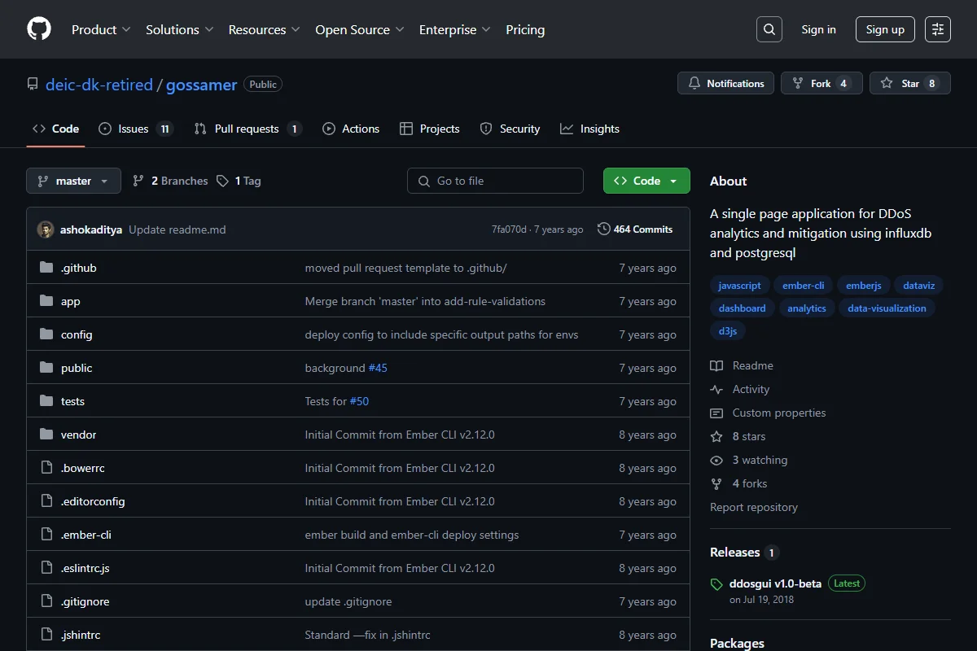
Task: Expand the Product menu in the header
Action: (101, 29)
